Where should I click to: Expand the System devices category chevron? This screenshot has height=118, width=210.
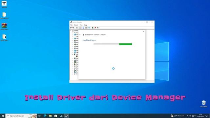point(73,72)
